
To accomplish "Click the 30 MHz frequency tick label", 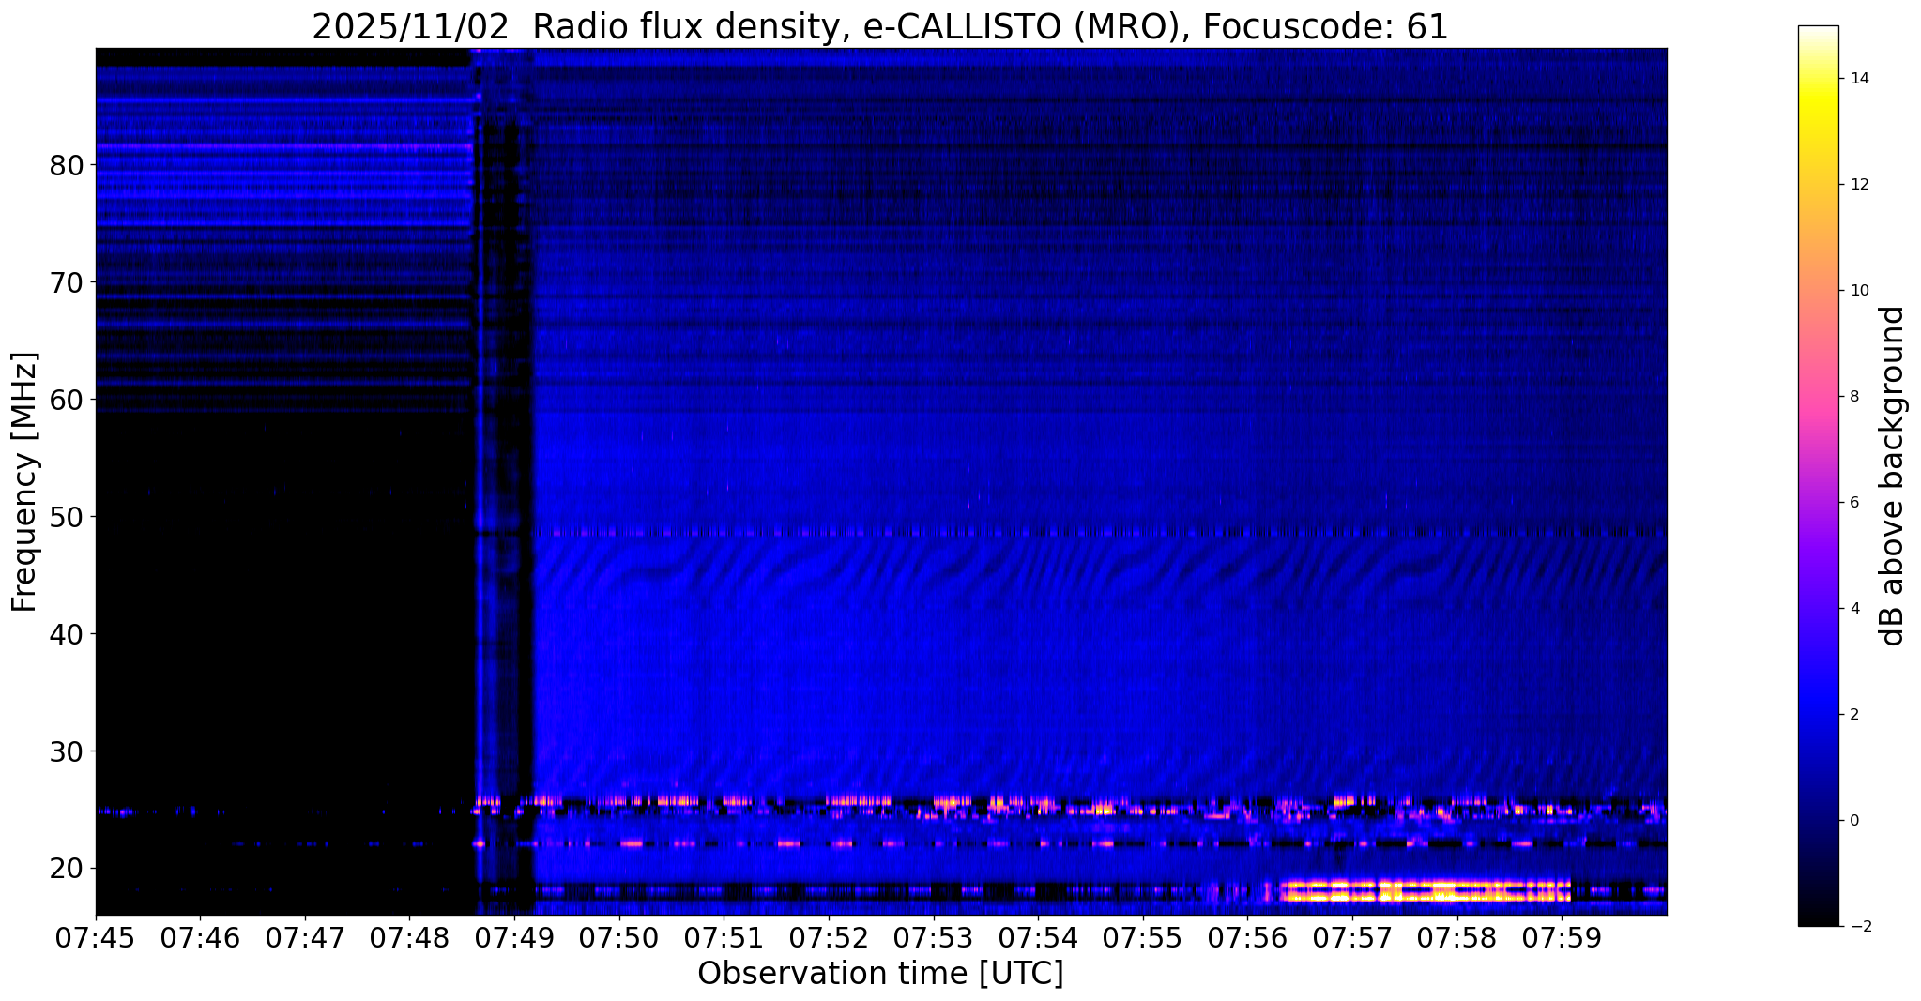I will (66, 751).
